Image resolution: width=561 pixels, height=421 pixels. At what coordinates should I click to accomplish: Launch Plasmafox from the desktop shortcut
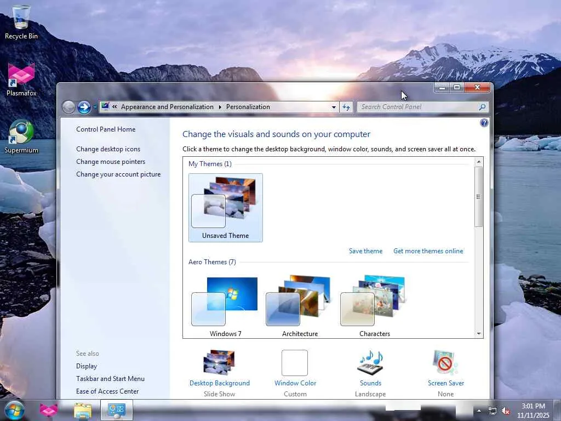pyautogui.click(x=21, y=79)
